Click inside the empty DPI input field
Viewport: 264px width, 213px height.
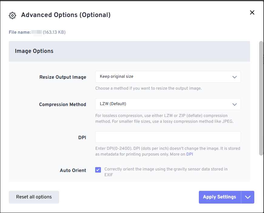pyautogui.click(x=168, y=137)
